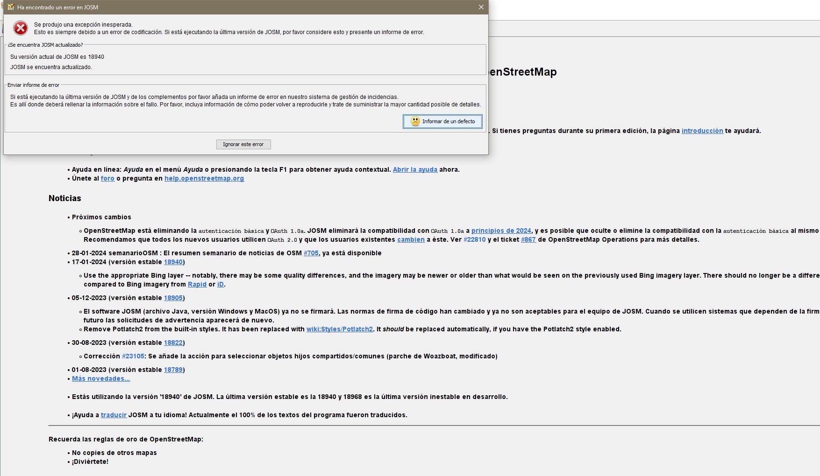The width and height of the screenshot is (820, 476).
Task: Open the wiki:Styles/Potlatch2 link
Action: click(340, 329)
